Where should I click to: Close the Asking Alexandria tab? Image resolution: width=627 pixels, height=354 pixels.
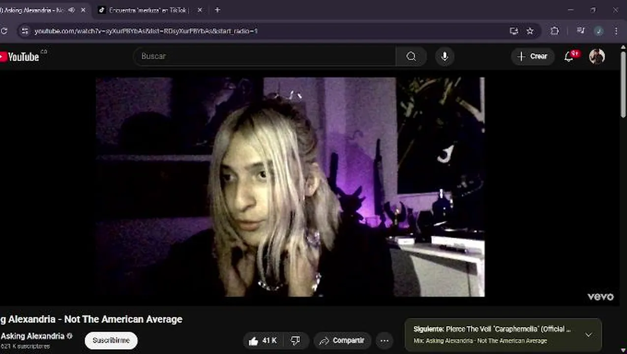[83, 10]
